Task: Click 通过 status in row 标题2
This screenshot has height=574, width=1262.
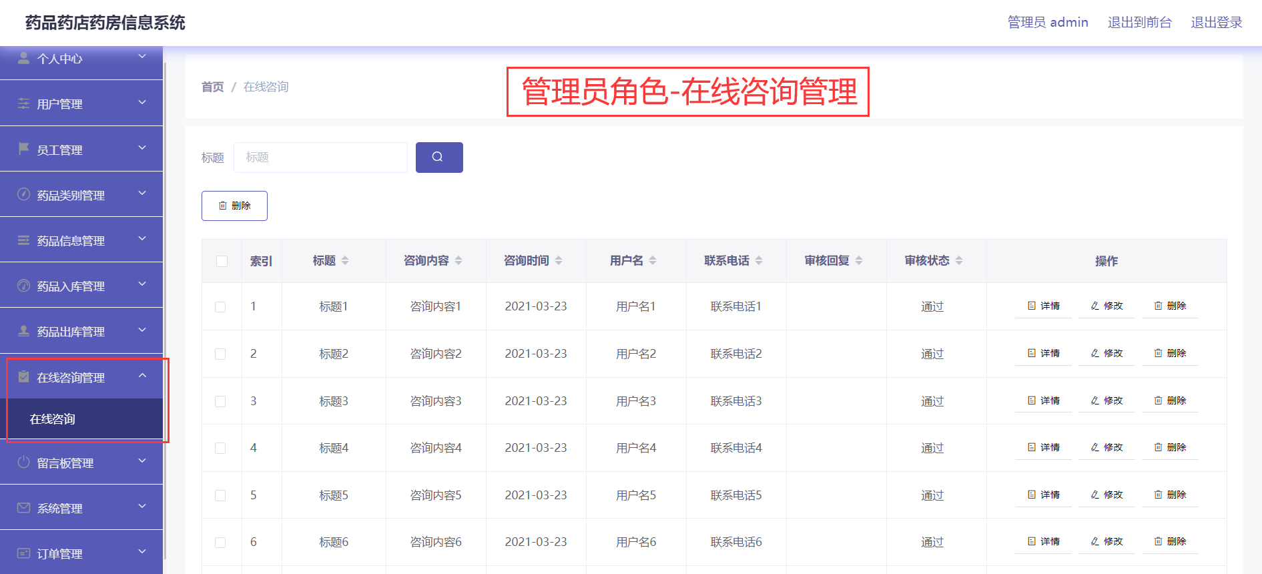Action: (932, 354)
